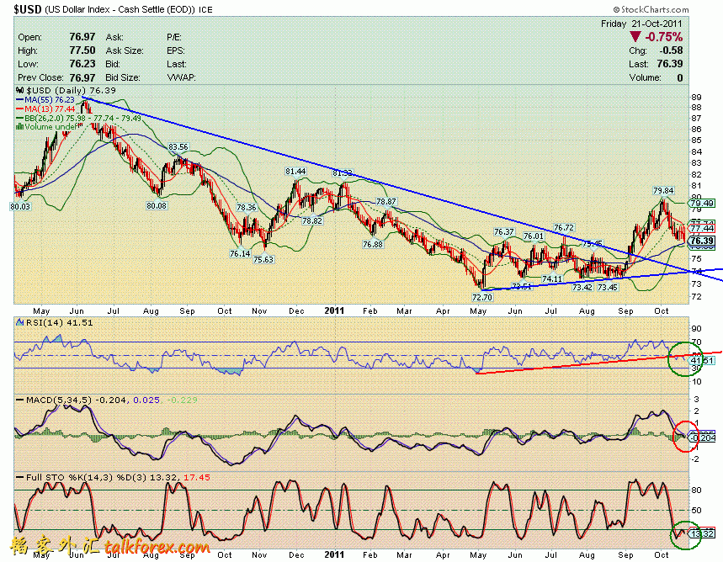Click the 78.87 price label
723x562 pixels.
click(386, 201)
